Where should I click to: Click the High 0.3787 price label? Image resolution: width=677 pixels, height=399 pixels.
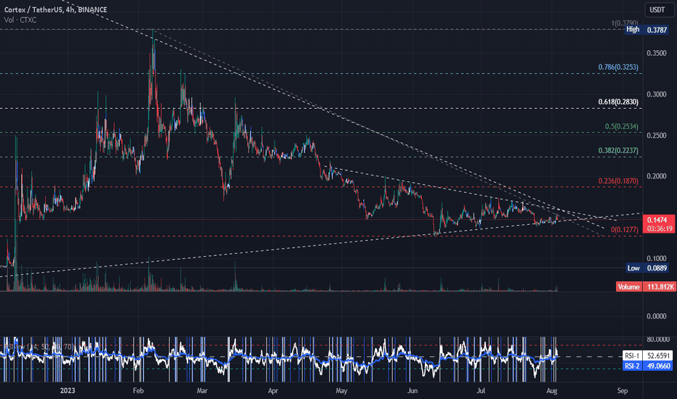tap(647, 30)
